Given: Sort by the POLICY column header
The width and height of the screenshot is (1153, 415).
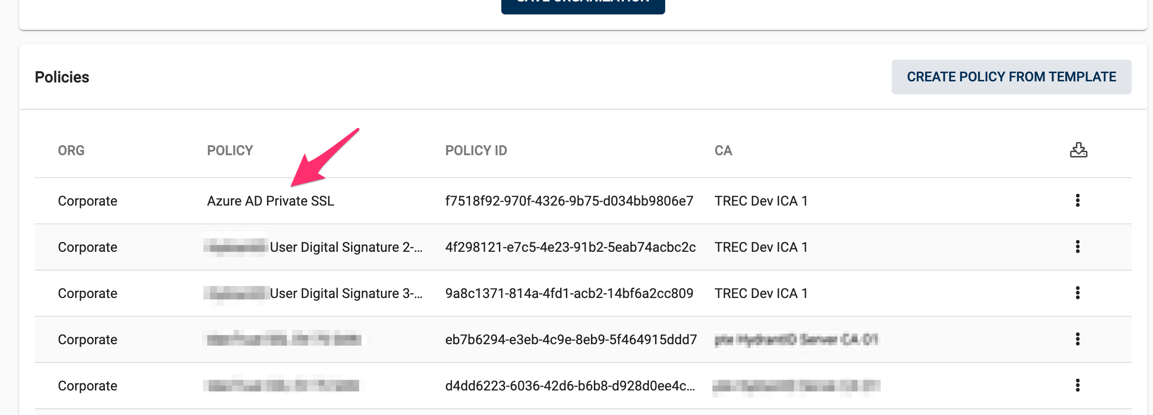Looking at the screenshot, I should pyautogui.click(x=230, y=151).
